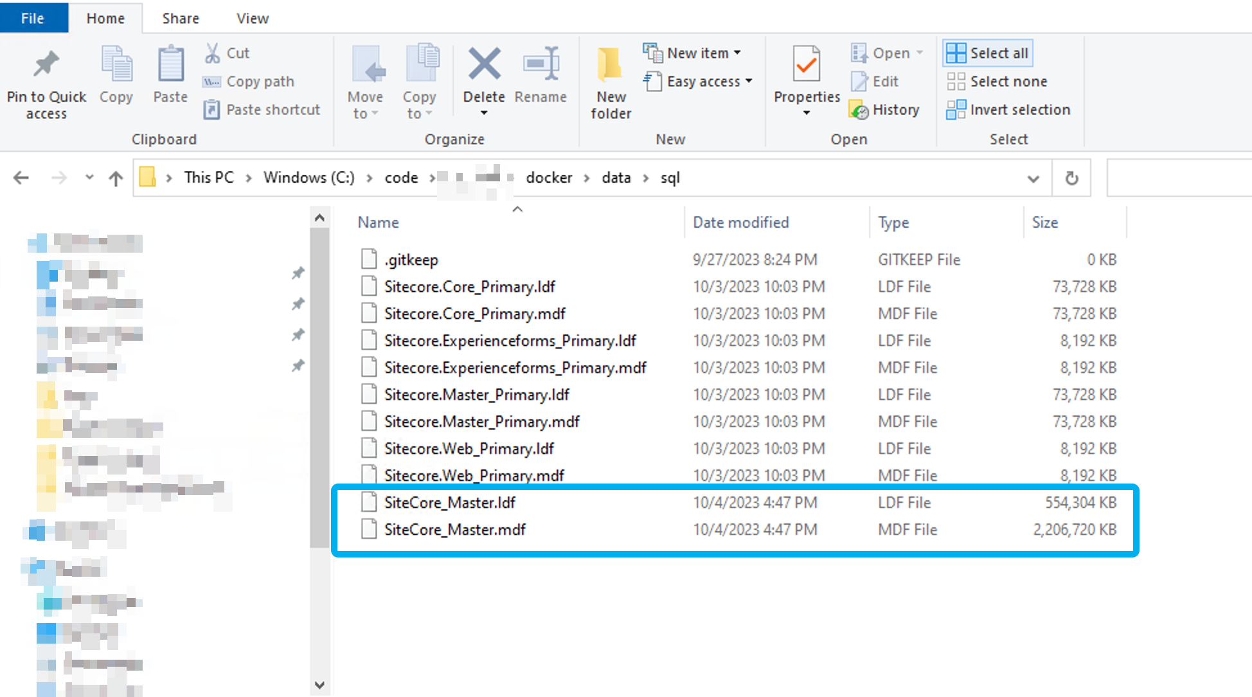Click data in the breadcrumb path
Screen dimensions: 1252x697
[616, 177]
